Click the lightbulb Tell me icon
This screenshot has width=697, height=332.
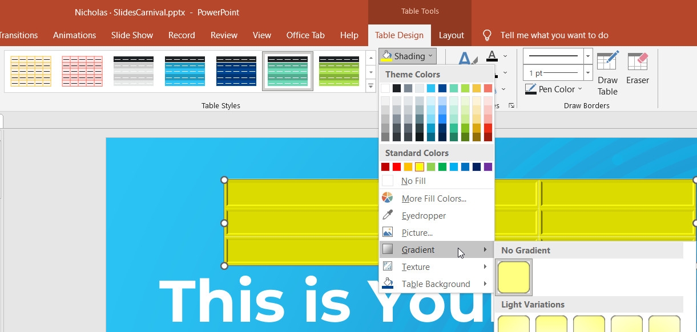(487, 35)
